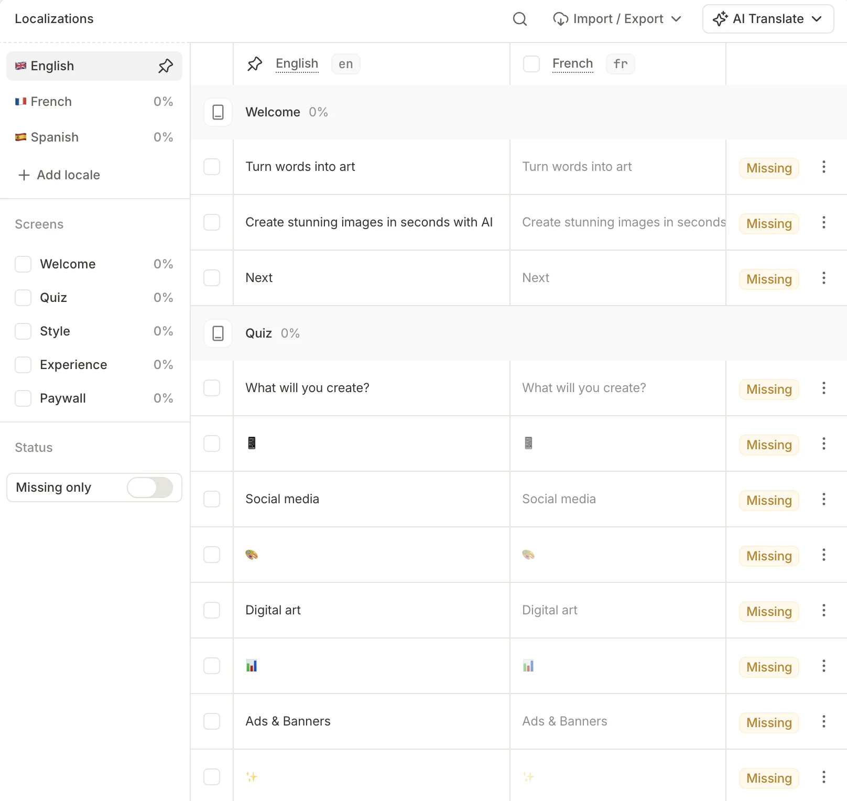Viewport: 847px width, 801px height.
Task: Click the palette emoji in English column
Action: tap(252, 555)
